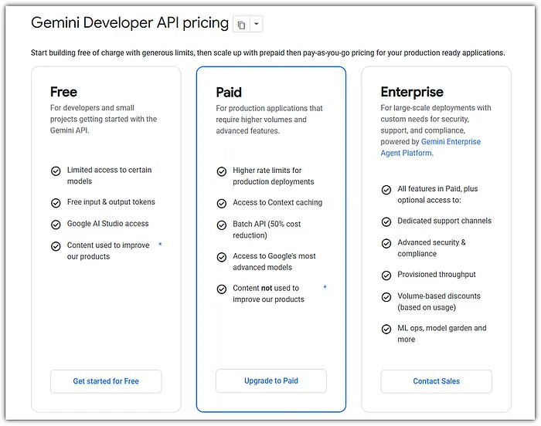Screen dimensions: 541x426
Task: Click checkmark icon for ML ops, model garden
Action: [x=386, y=330]
